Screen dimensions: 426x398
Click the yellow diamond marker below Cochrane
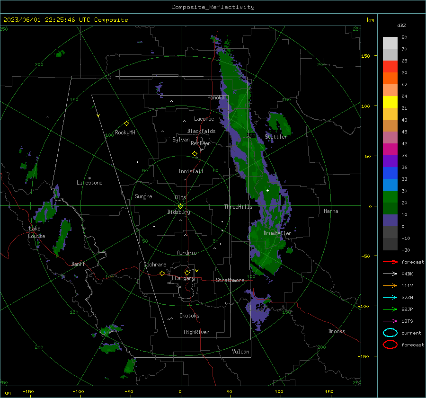[x=162, y=273]
